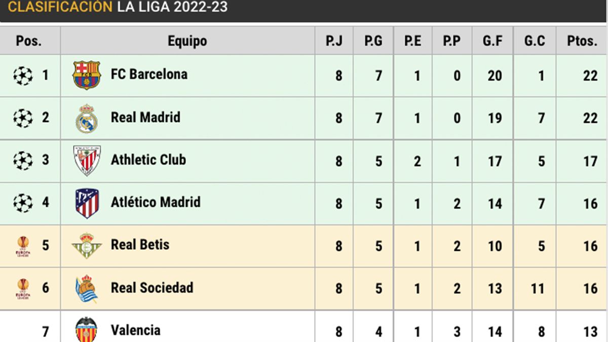Sort by the Ptos. column header

click(x=582, y=41)
